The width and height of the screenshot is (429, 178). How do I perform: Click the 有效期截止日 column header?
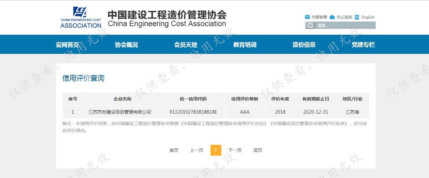[316, 99]
